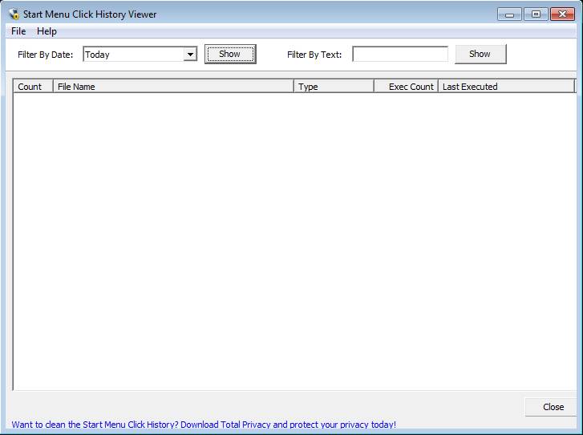
Task: Click the app icon in title bar
Action: (14, 14)
